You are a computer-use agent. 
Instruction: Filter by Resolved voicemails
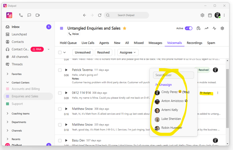click(x=103, y=52)
